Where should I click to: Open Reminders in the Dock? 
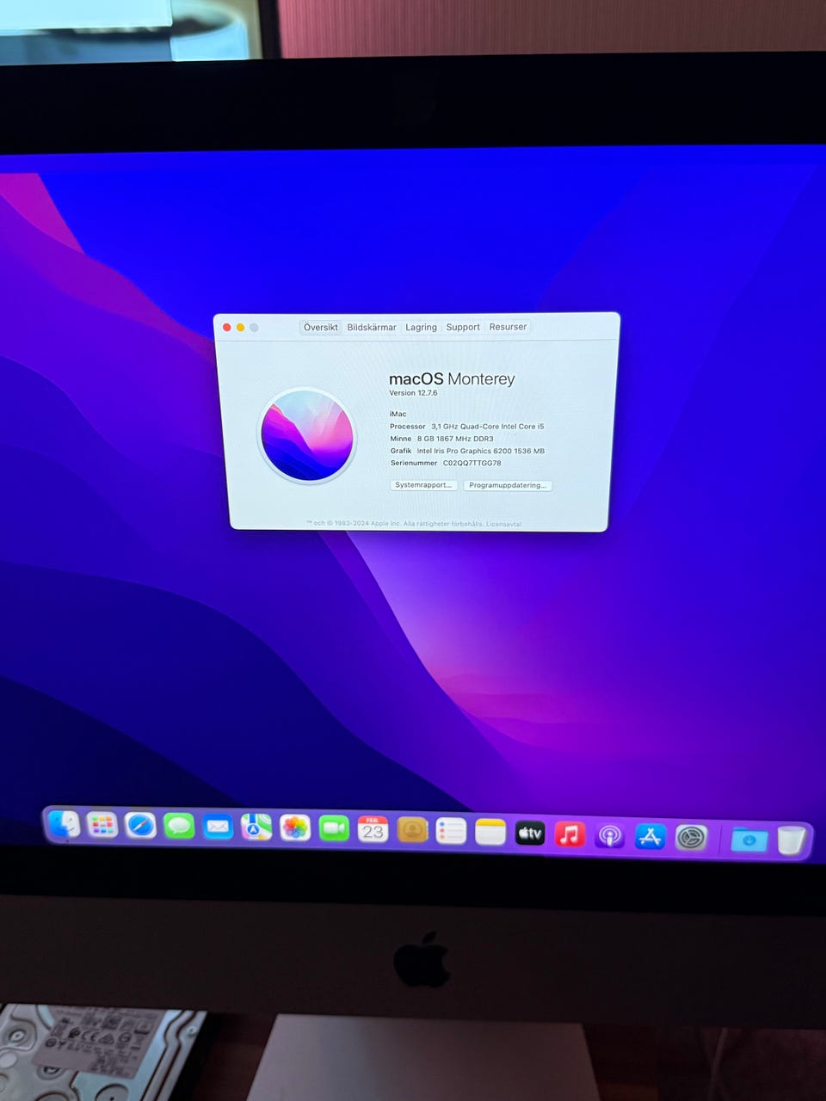451,830
